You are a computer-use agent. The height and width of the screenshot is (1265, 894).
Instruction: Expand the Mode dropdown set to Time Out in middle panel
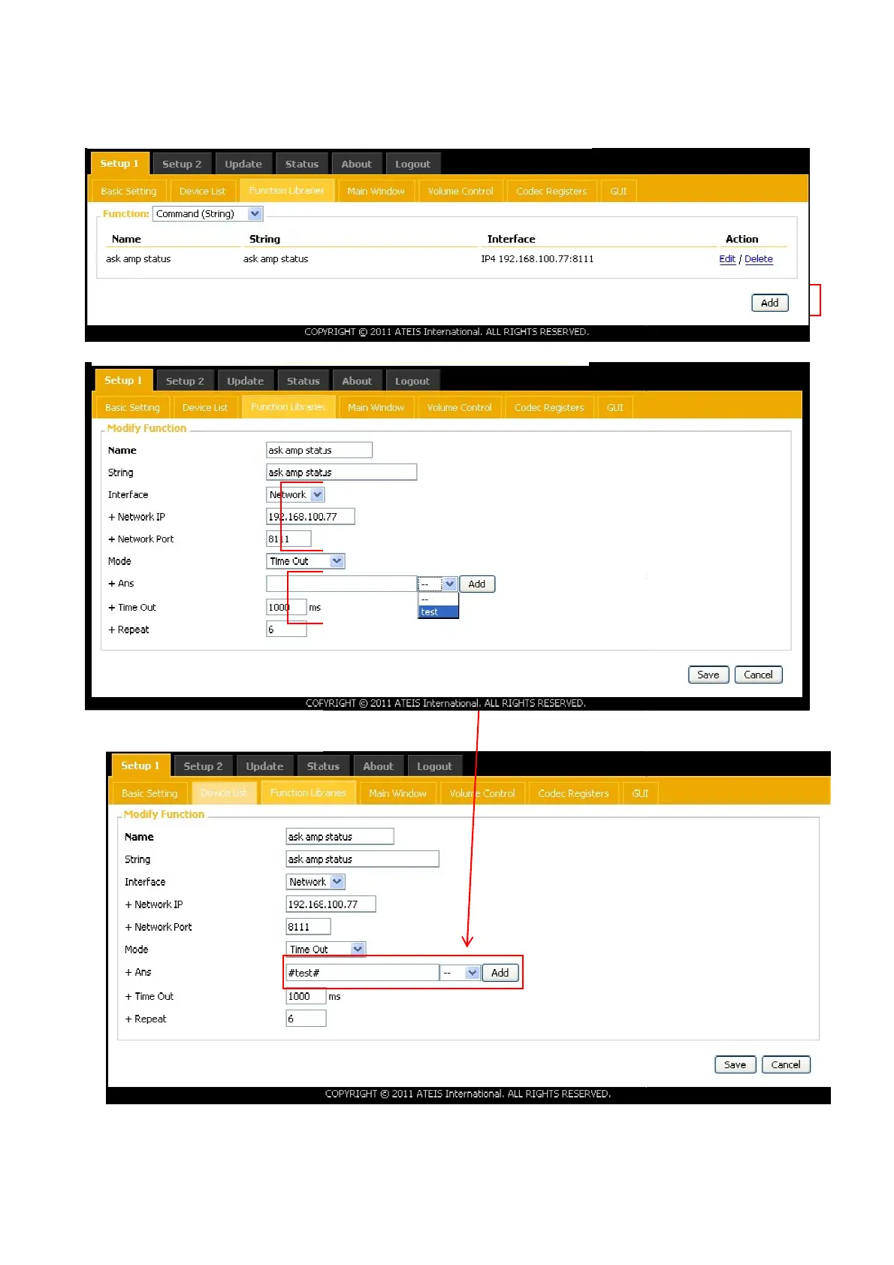[x=306, y=561]
